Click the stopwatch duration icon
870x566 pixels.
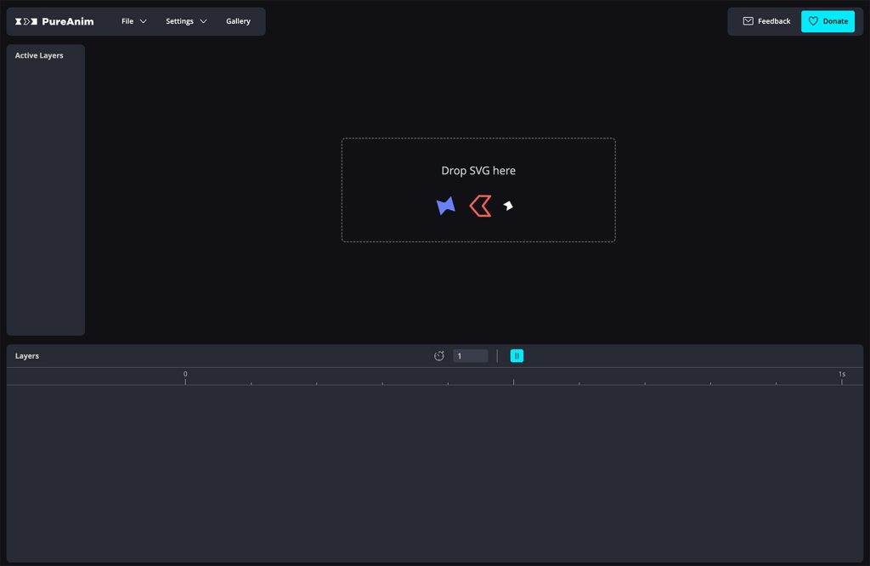439,356
